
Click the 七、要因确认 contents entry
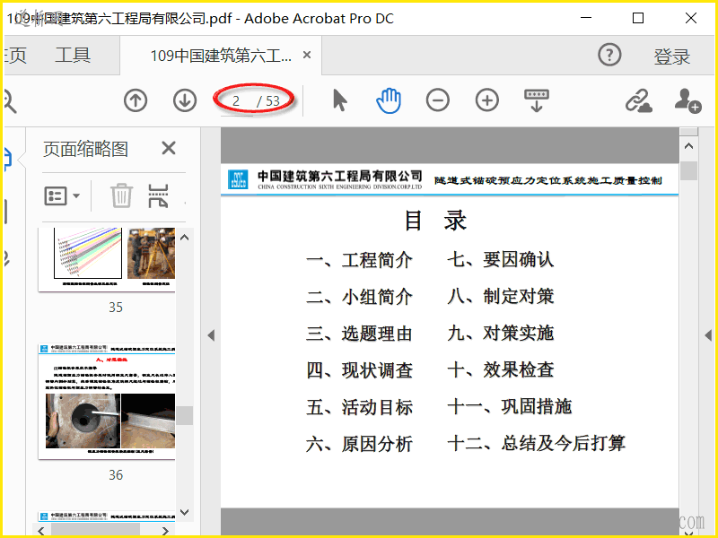click(x=501, y=259)
